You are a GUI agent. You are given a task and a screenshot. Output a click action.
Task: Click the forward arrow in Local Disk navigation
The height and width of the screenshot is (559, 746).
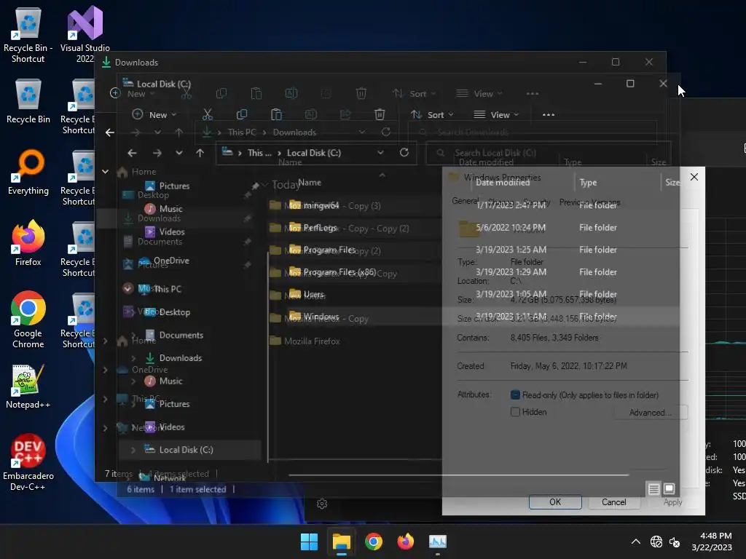click(x=157, y=153)
